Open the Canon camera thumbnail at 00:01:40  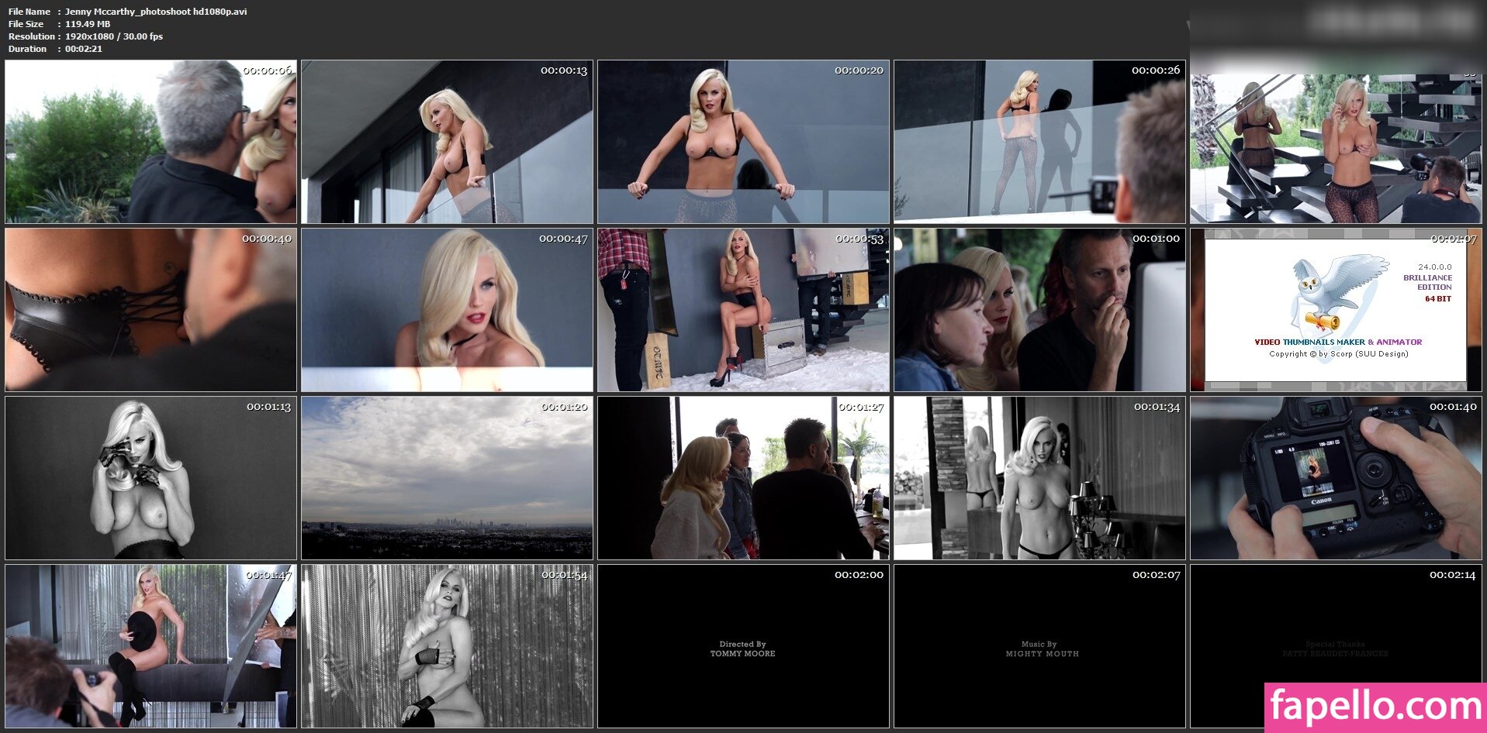(1336, 478)
